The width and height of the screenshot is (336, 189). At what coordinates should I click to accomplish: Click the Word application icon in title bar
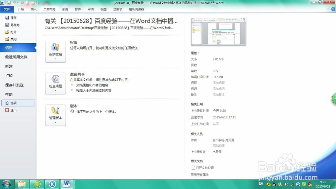pyautogui.click(x=2, y=3)
